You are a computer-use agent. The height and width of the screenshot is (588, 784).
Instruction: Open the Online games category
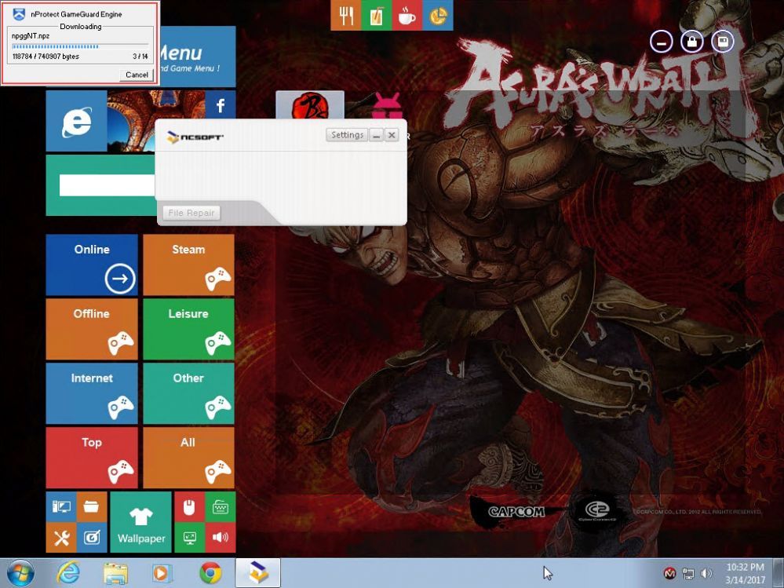(92, 265)
